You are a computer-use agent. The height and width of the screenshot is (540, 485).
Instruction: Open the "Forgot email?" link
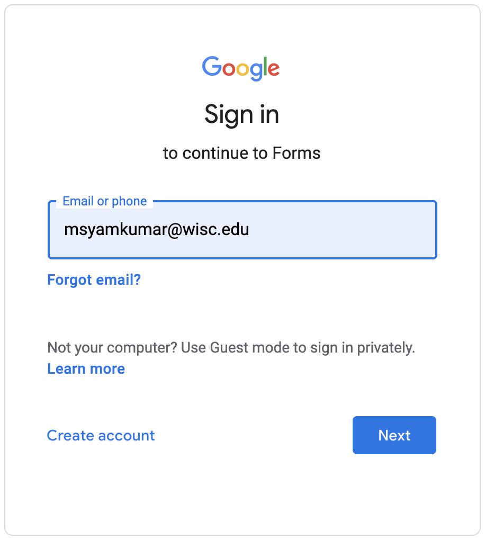pyautogui.click(x=94, y=280)
